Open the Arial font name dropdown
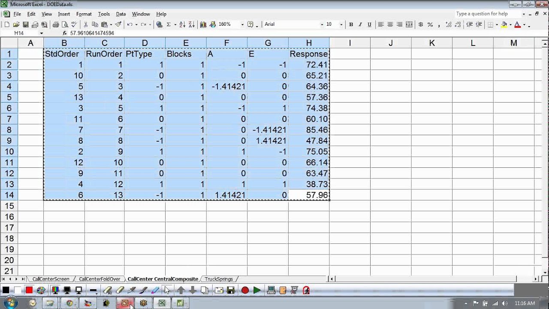The height and width of the screenshot is (309, 549). coord(322,24)
